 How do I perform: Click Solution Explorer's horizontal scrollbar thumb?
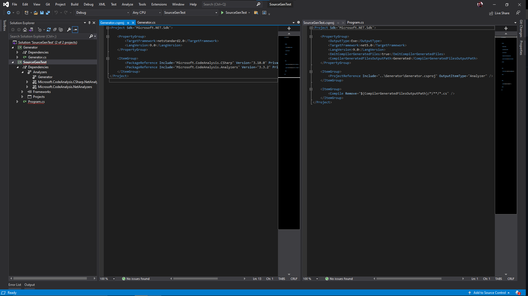[x=50, y=278]
